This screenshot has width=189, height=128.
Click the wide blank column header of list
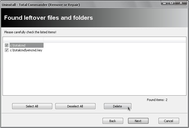(x=113, y=40)
